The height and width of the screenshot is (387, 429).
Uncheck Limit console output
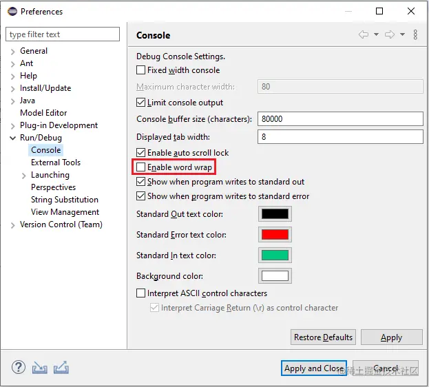(140, 103)
